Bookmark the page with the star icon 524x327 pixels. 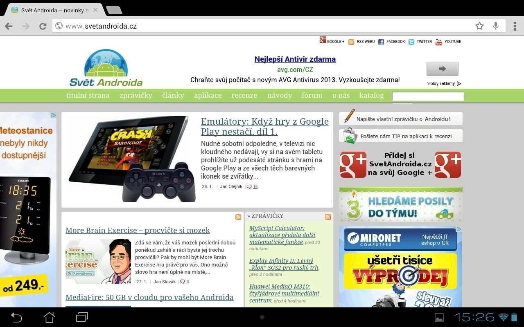479,26
